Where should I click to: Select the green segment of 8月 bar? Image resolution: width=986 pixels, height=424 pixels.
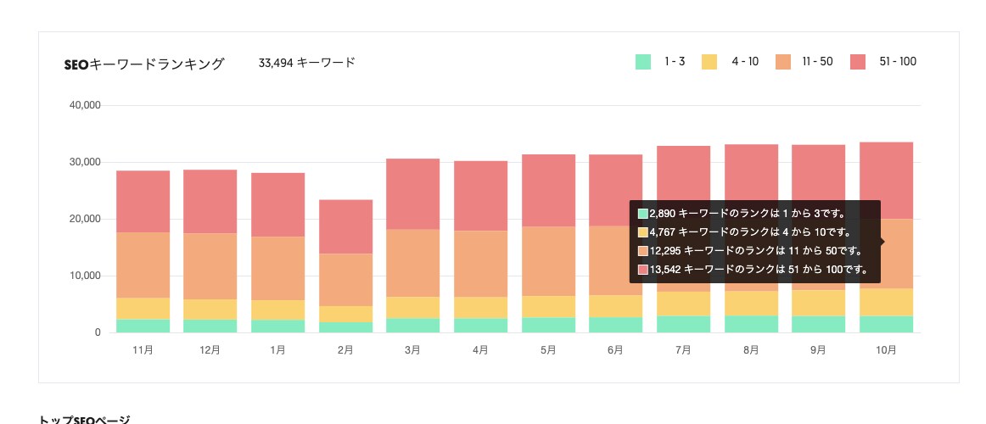751,324
